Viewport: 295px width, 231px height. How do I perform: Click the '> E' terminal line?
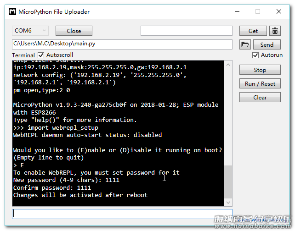click(18, 165)
